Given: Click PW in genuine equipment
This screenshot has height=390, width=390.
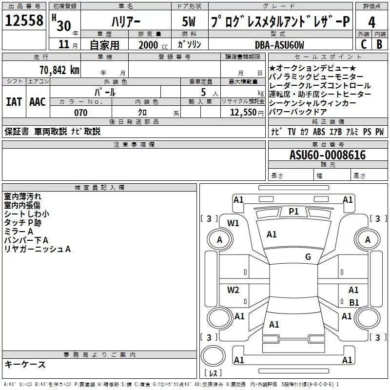Looking at the screenshot, I should pyautogui.click(x=380, y=132).
